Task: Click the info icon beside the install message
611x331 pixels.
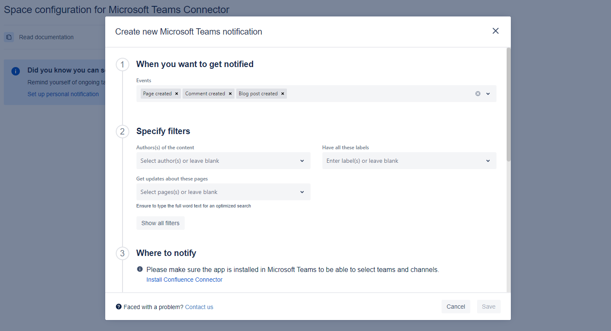Action: pos(140,269)
